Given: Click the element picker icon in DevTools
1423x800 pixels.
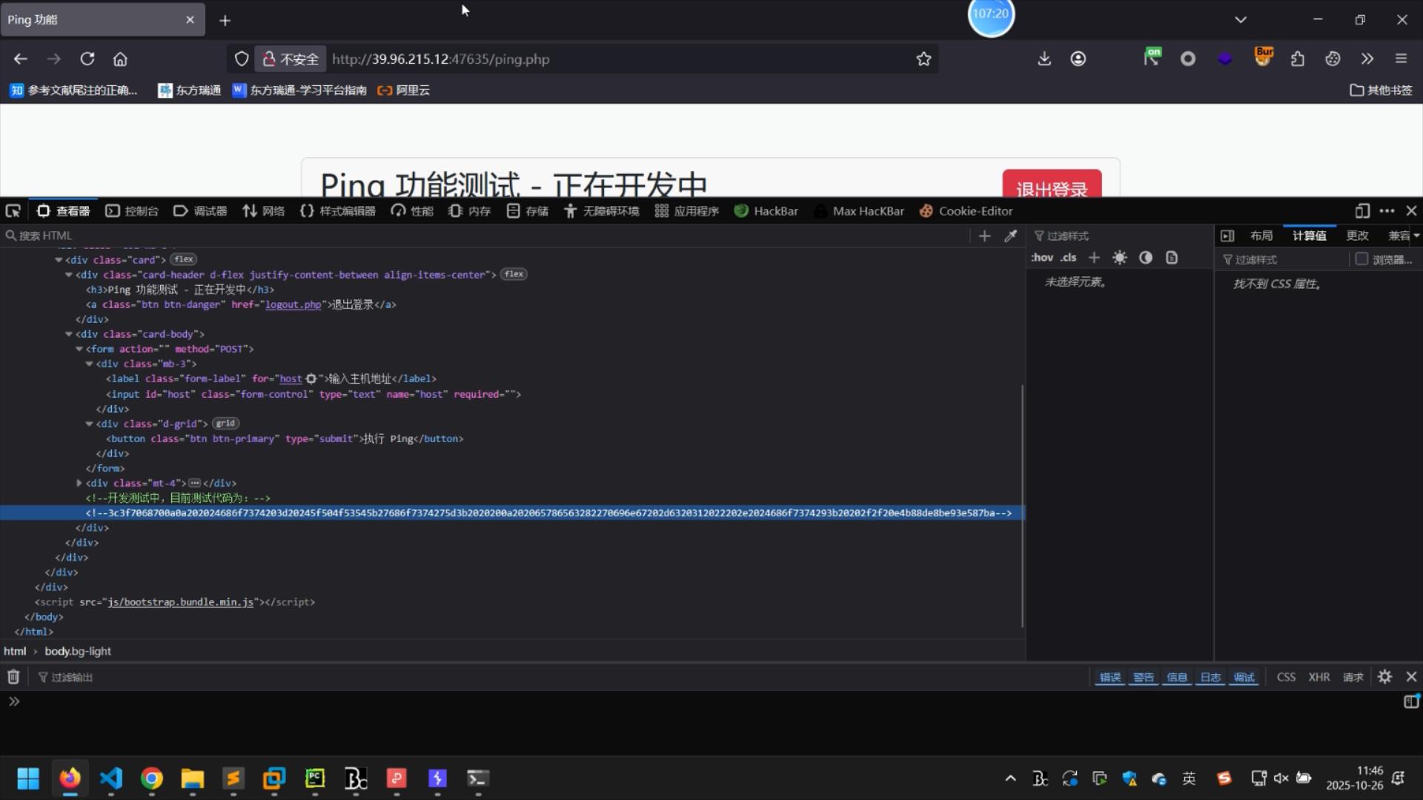Looking at the screenshot, I should point(13,211).
